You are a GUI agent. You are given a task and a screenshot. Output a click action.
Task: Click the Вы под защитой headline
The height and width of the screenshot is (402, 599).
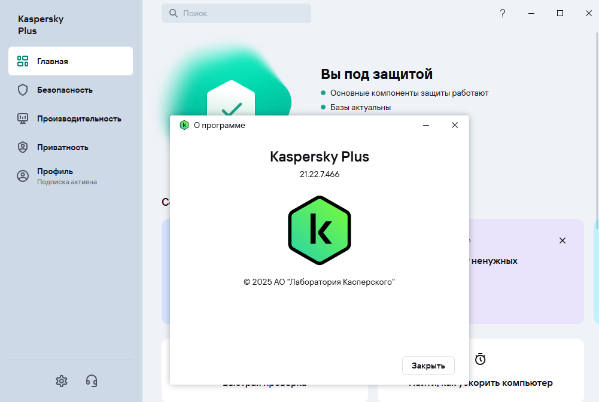coord(376,74)
